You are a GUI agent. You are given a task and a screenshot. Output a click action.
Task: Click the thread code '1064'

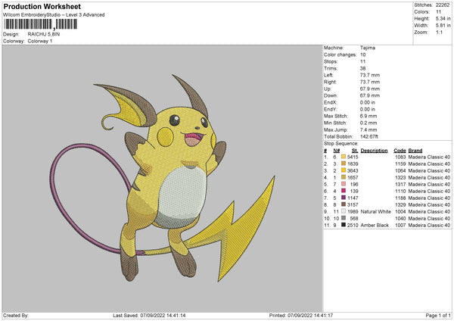tap(400, 170)
